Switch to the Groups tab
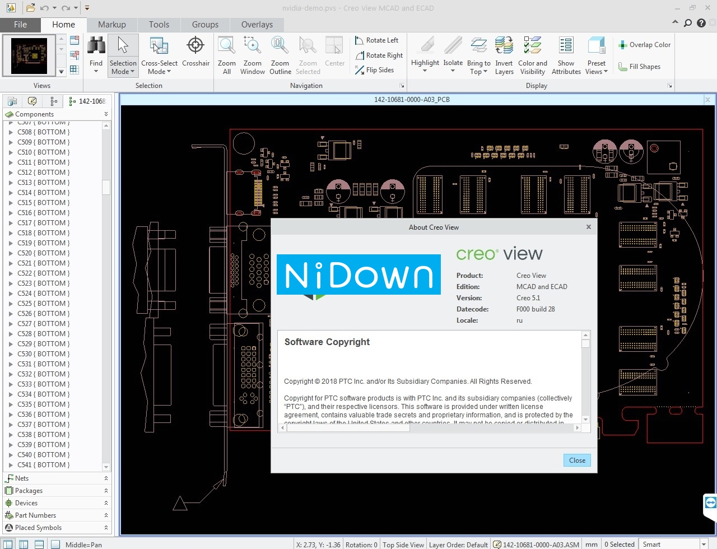The height and width of the screenshot is (549, 717). 205,25
